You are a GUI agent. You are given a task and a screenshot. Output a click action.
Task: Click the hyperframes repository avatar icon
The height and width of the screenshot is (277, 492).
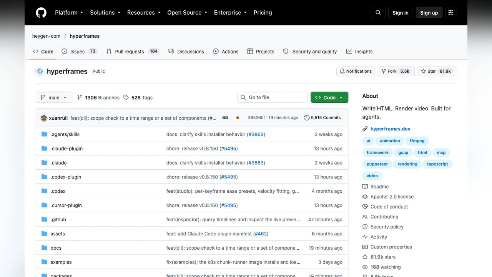pos(40,71)
